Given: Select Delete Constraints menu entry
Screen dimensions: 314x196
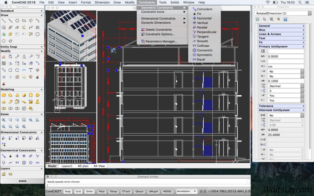Looking at the screenshot, I should (x=162, y=30).
